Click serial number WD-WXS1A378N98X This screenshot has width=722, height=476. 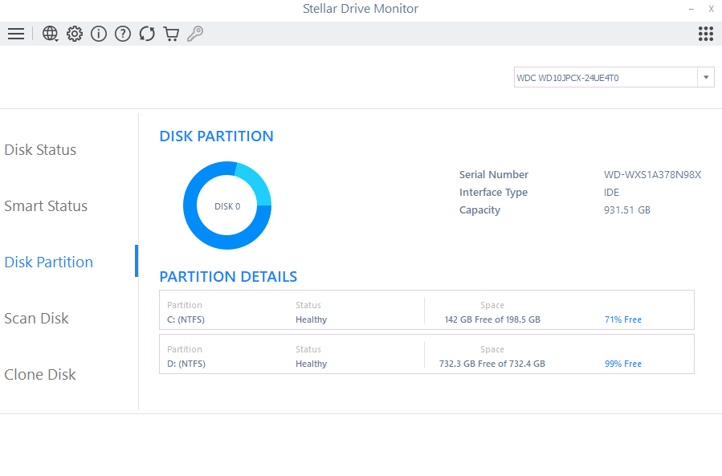coord(652,174)
